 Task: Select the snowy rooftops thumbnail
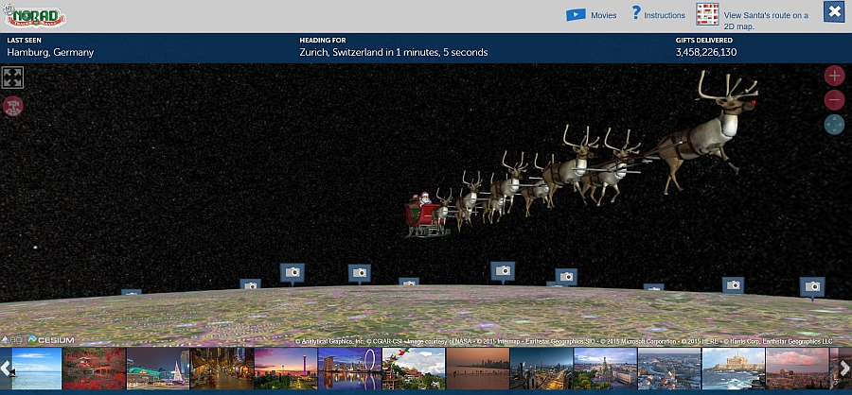pos(669,369)
